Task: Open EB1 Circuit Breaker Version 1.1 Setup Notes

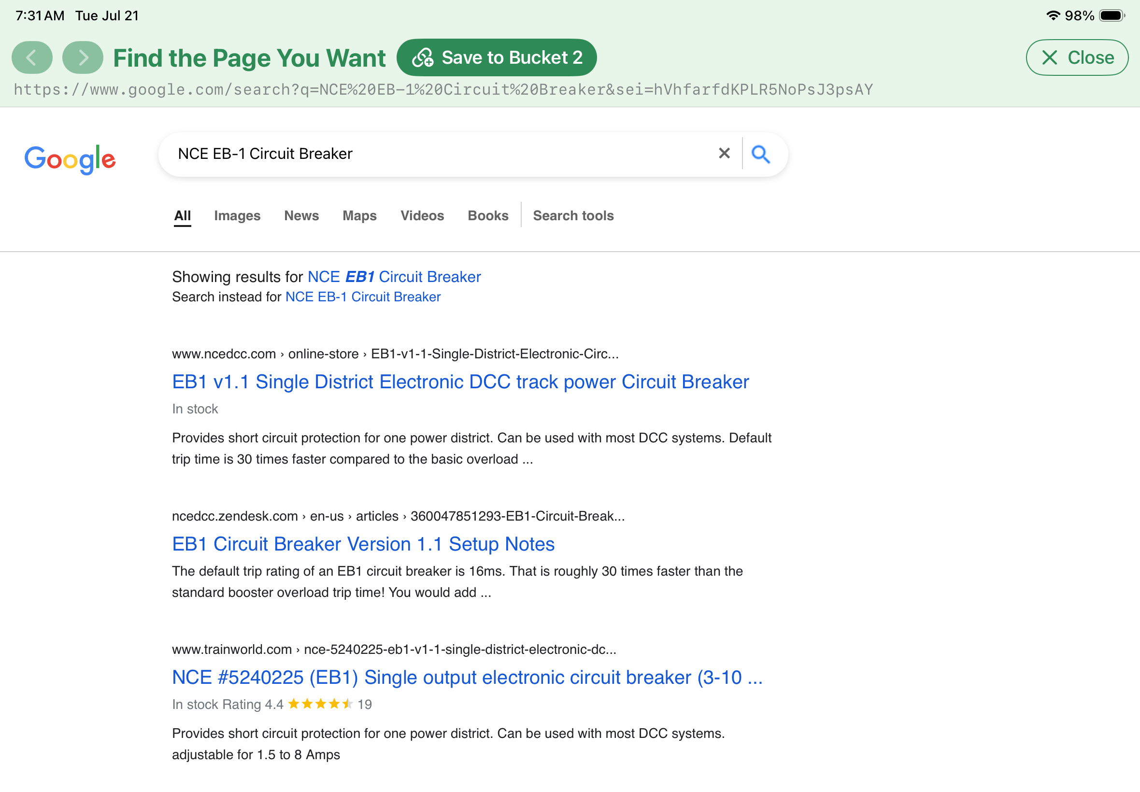Action: pos(363,544)
